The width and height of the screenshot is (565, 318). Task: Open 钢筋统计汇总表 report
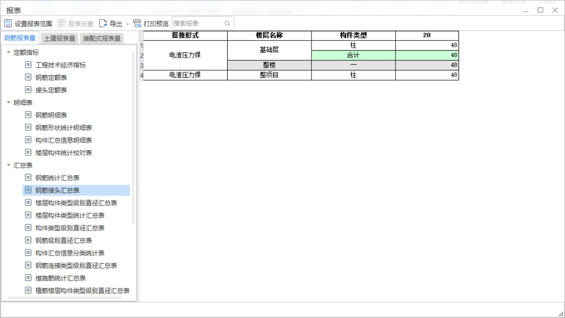point(58,178)
